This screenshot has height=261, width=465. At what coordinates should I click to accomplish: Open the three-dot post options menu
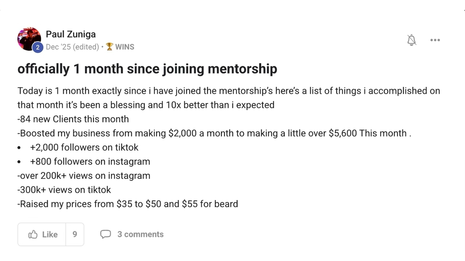435,40
